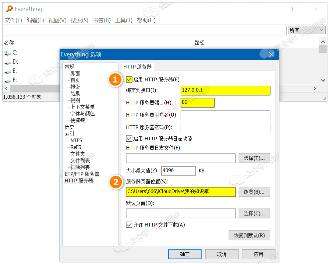Viewport: 329px width, 264px height.
Task: Click the server page location path field
Action: click(181, 192)
